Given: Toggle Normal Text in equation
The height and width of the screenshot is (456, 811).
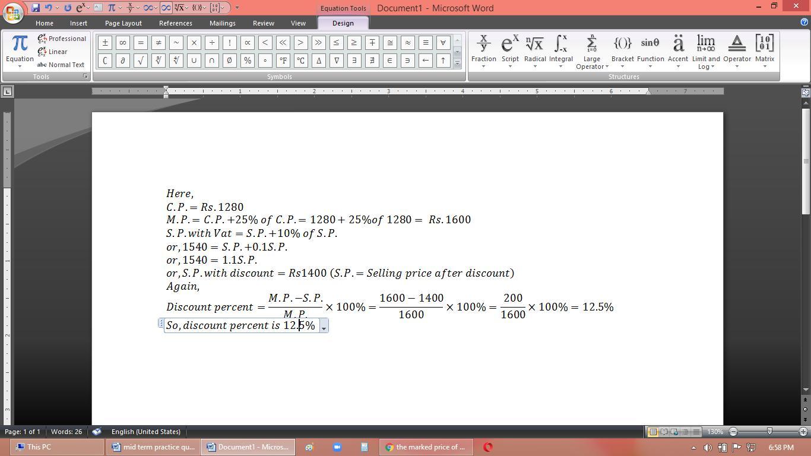Looking at the screenshot, I should click(61, 65).
